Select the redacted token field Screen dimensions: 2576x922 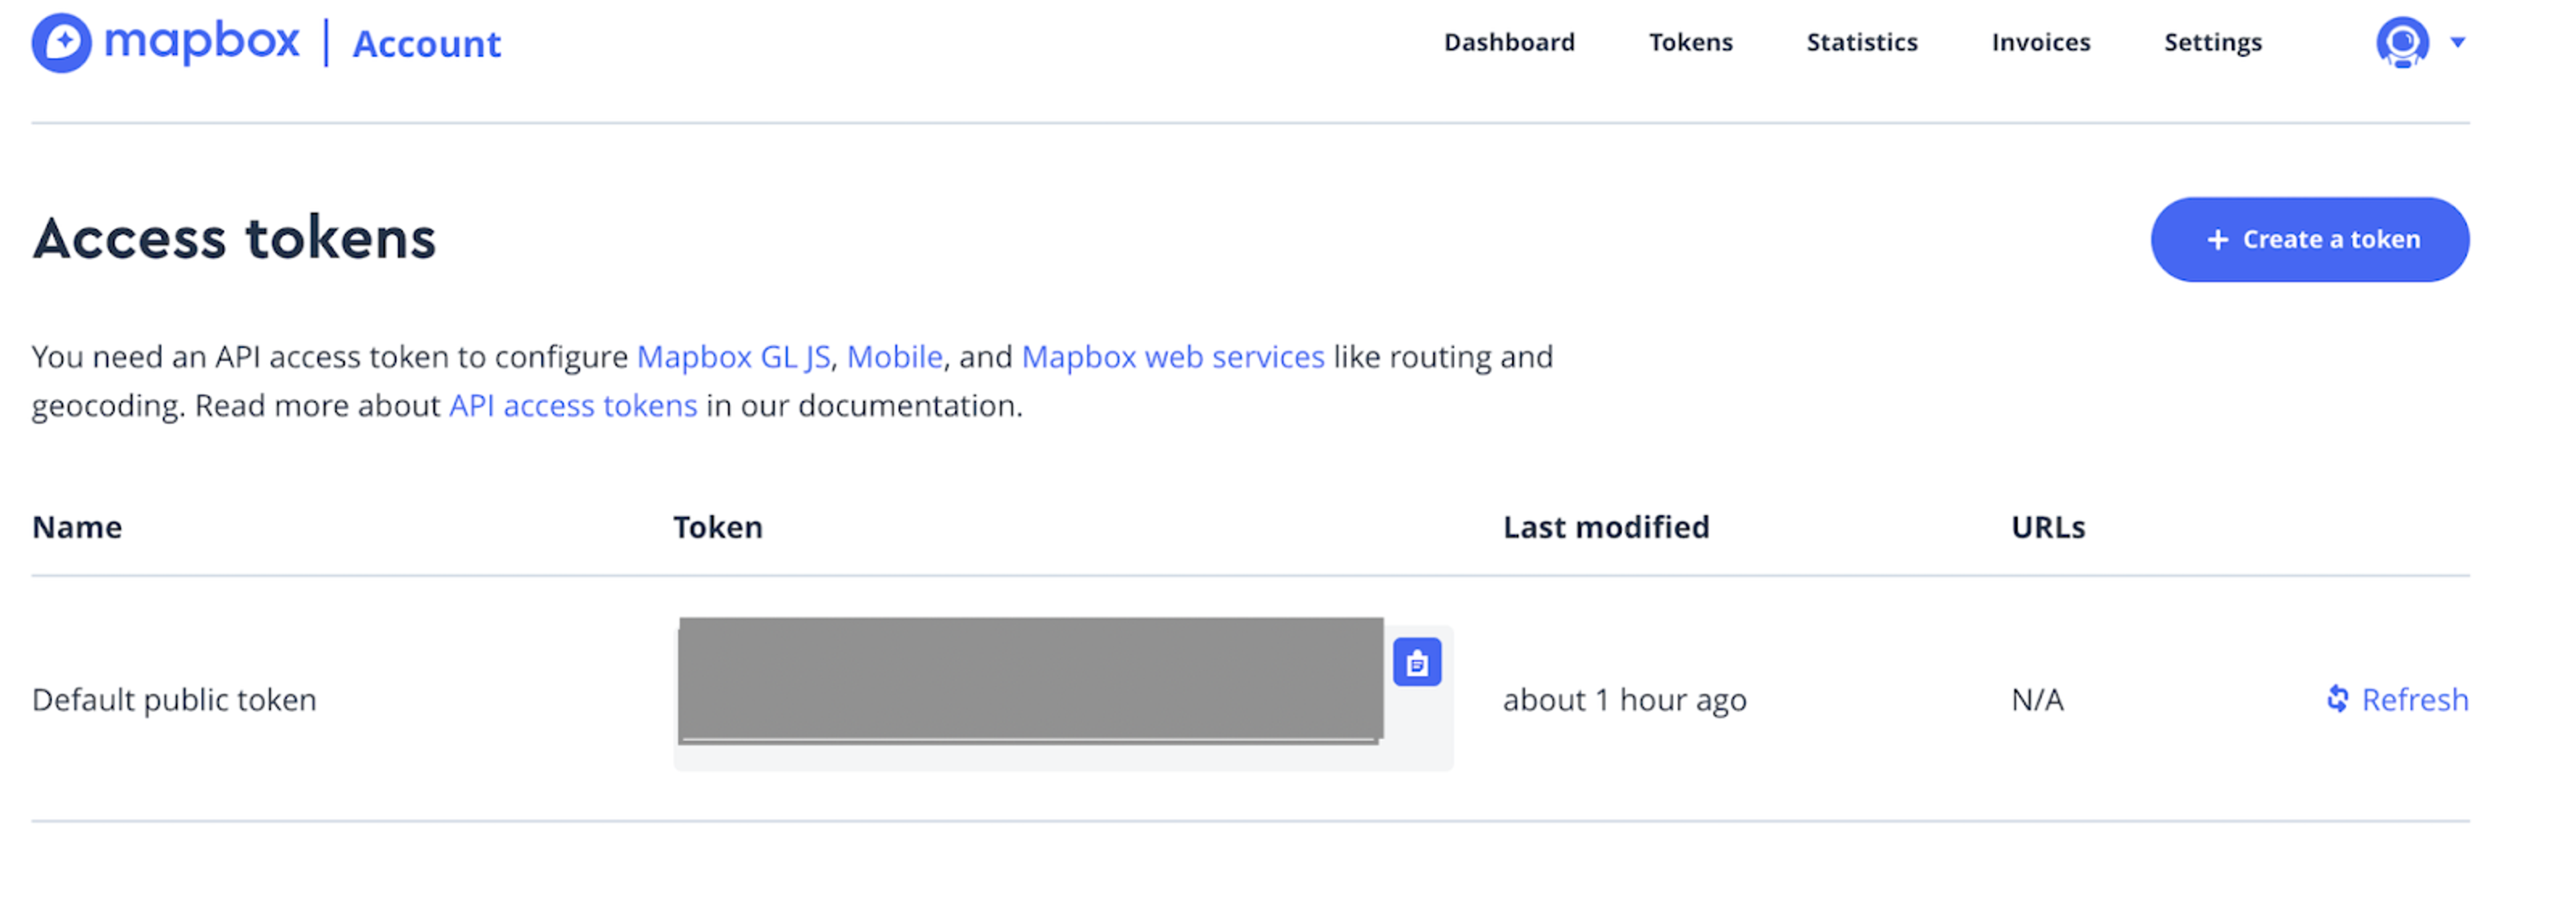pyautogui.click(x=1030, y=680)
